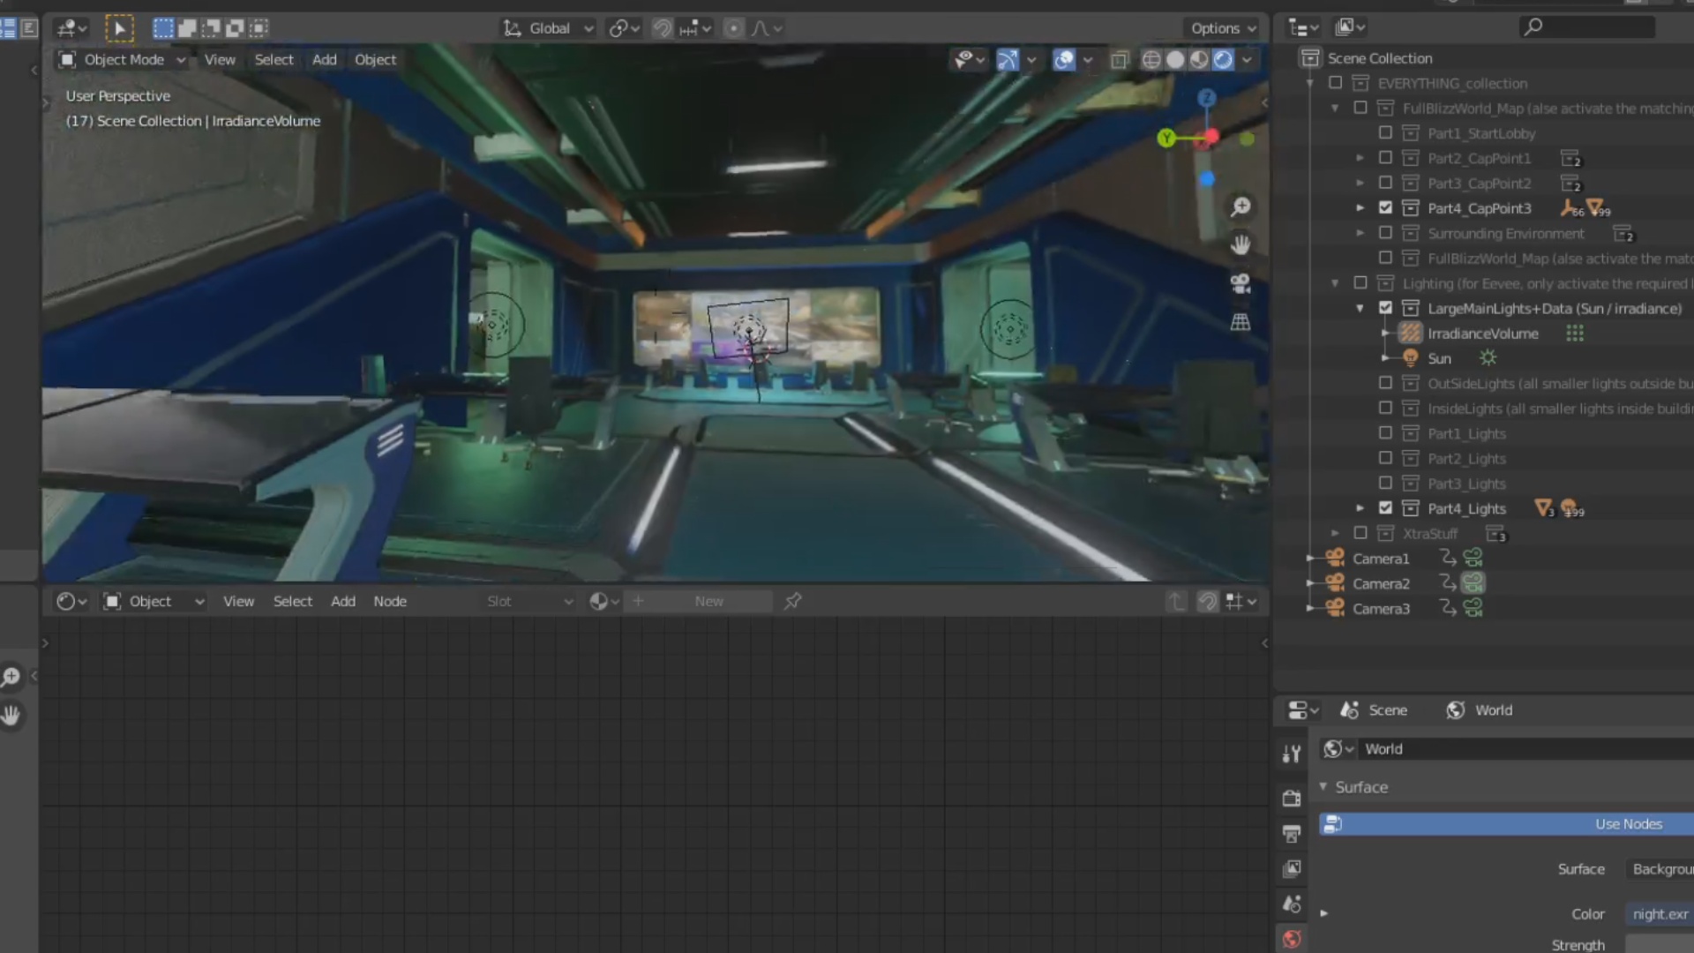Viewport: 1694px width, 953px height.
Task: Select wireframe viewport shading
Action: coord(1151,59)
